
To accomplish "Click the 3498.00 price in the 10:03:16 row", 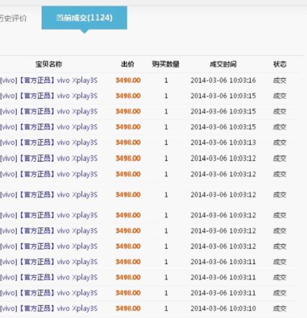I will pyautogui.click(x=128, y=80).
